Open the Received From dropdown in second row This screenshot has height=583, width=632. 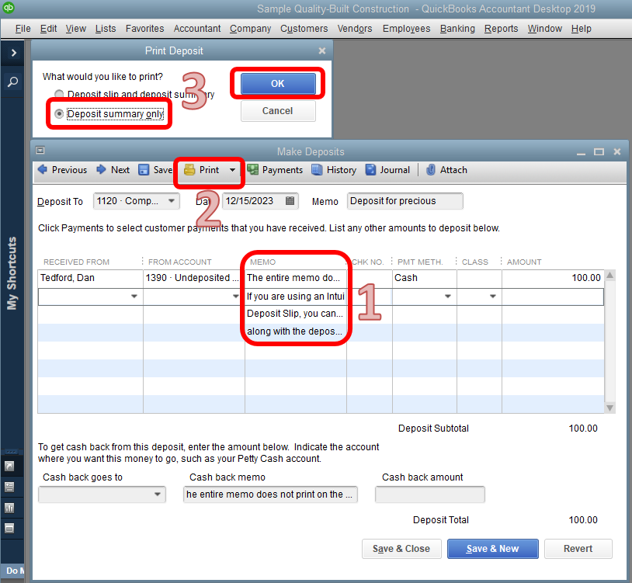coord(134,297)
